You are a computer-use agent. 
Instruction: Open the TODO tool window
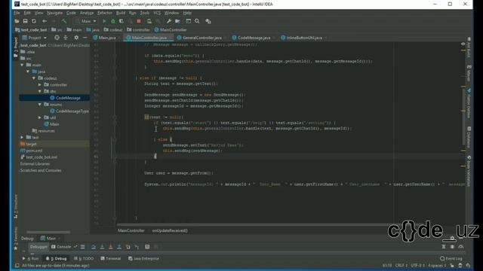[84, 258]
